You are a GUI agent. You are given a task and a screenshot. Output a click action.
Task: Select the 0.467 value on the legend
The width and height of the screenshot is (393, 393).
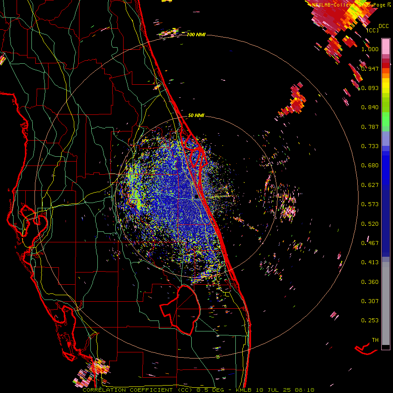pos(370,243)
